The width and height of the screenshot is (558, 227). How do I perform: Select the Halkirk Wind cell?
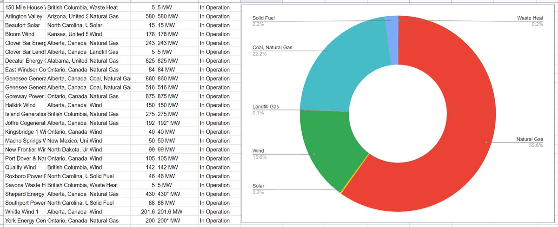(x=24, y=105)
